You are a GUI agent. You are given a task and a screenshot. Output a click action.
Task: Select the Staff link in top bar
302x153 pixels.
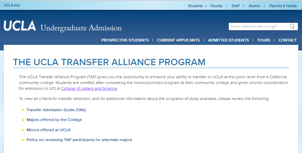pos(236,6)
